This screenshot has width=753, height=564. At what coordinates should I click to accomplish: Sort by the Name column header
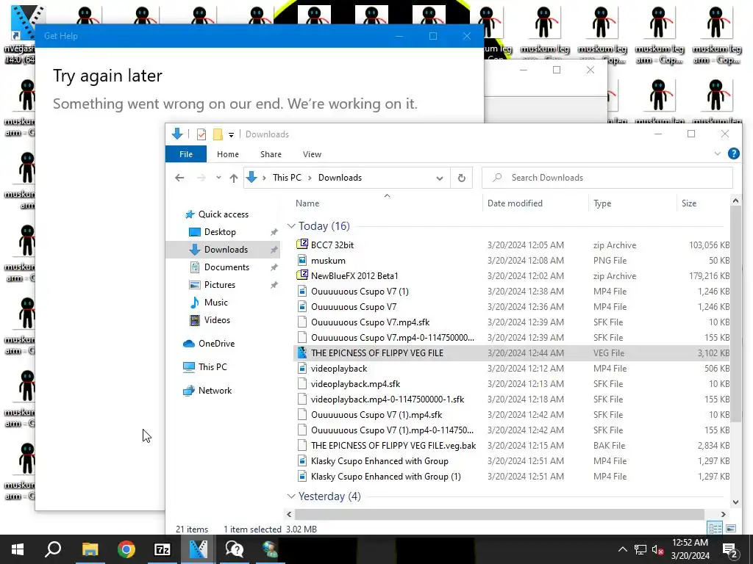pyautogui.click(x=307, y=203)
